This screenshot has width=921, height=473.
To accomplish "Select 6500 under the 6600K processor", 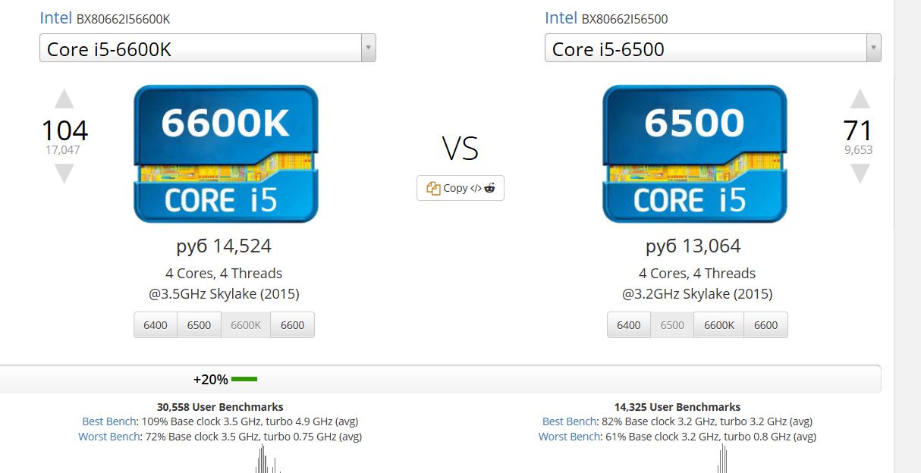I will (199, 325).
